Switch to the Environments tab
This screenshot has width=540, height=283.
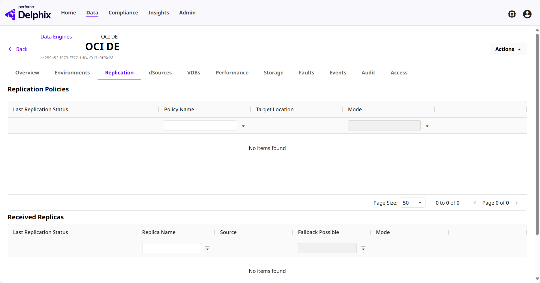coord(72,73)
